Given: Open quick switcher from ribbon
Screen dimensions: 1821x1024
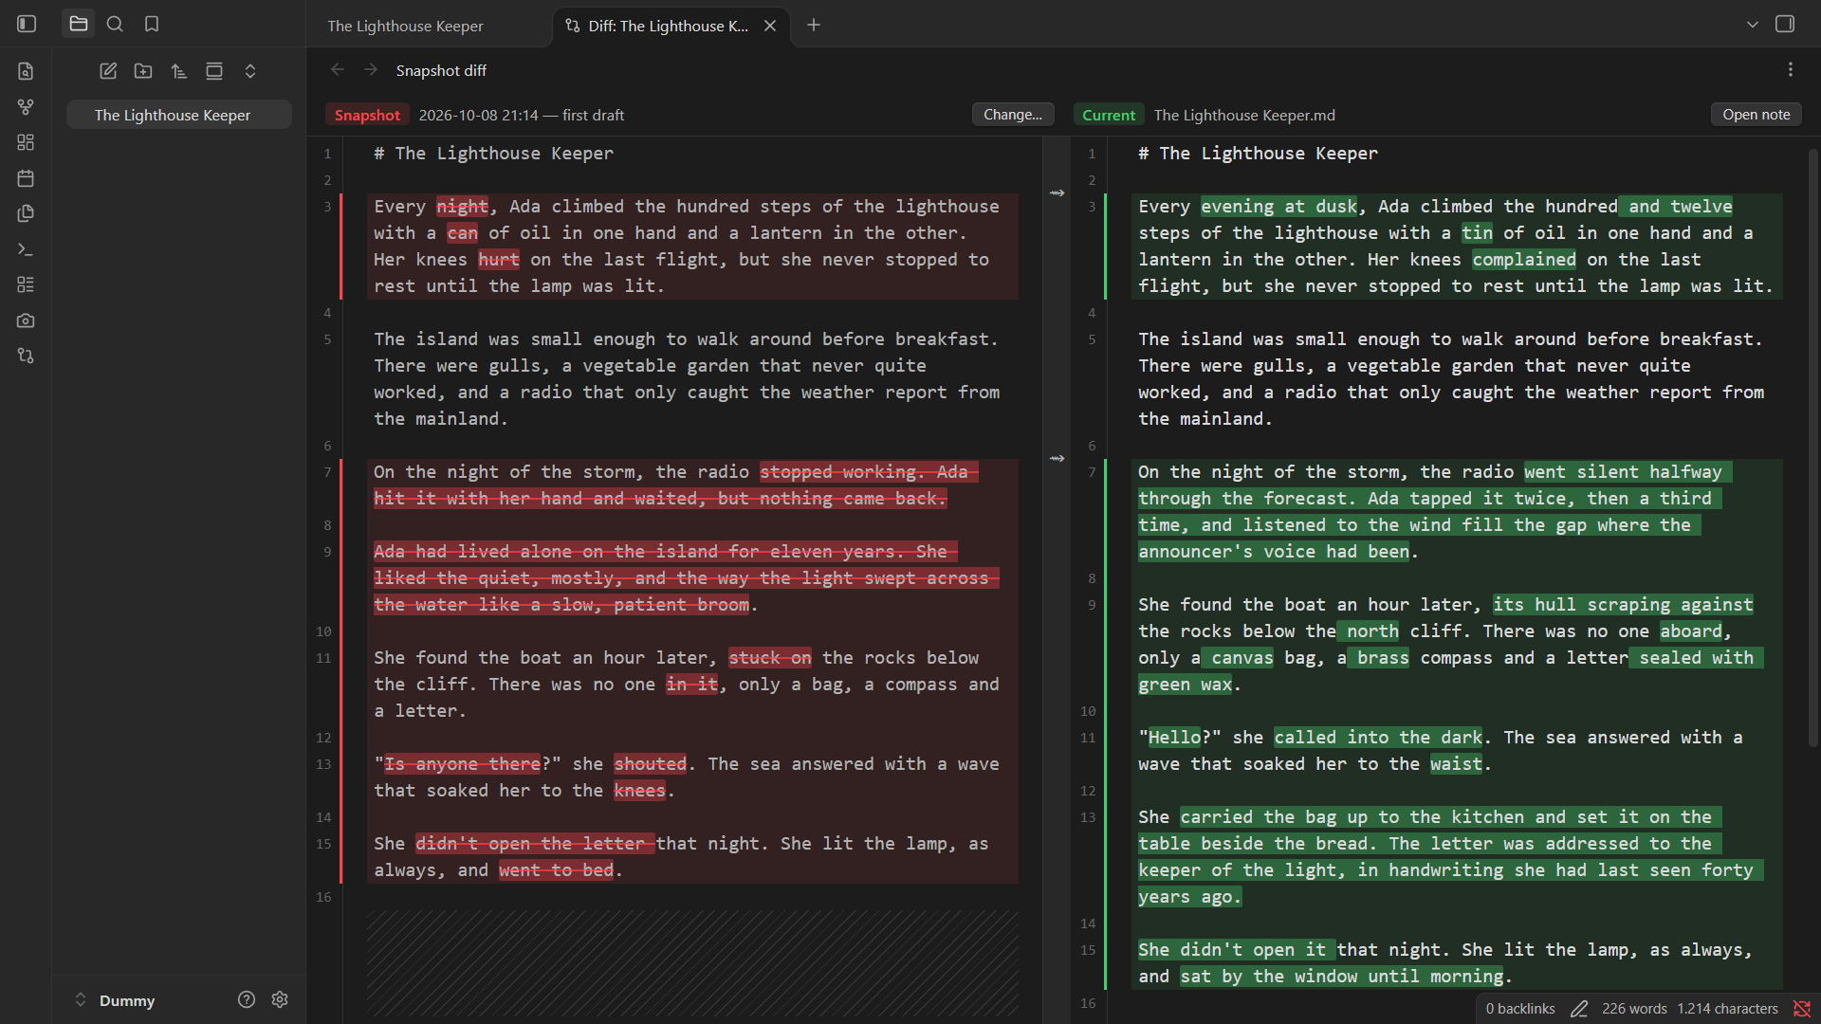Looking at the screenshot, I should (x=26, y=71).
